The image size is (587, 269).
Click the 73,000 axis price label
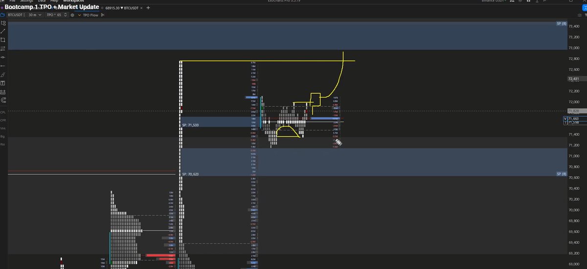click(x=574, y=48)
